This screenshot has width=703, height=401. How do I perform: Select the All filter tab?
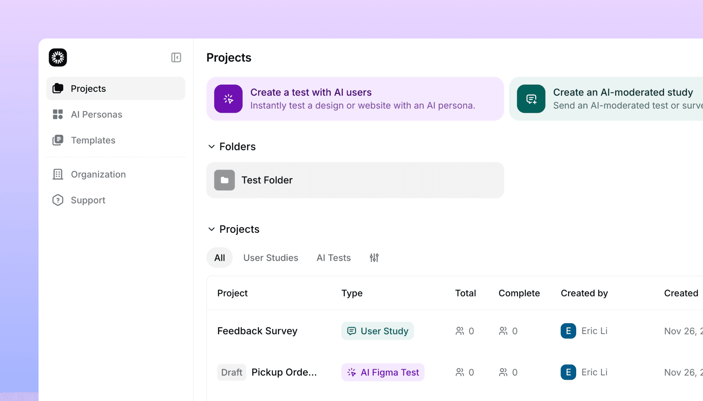click(219, 257)
